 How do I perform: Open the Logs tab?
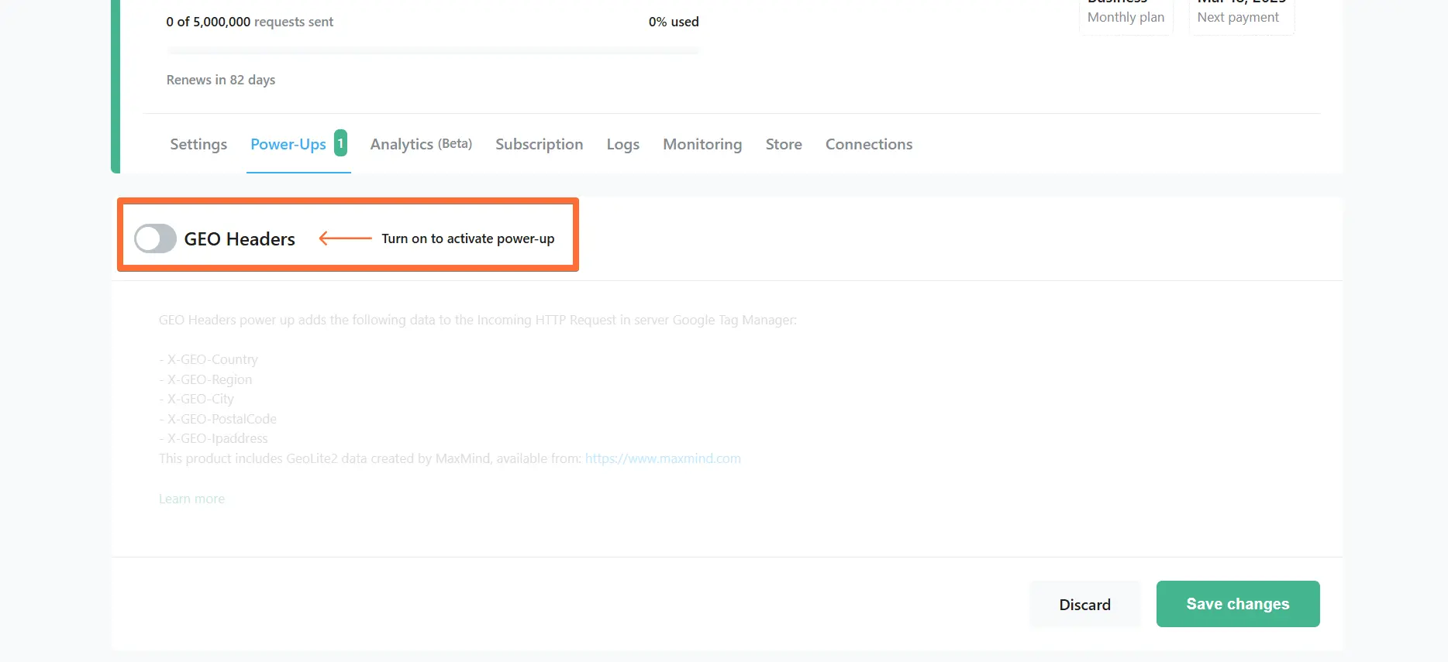click(623, 144)
